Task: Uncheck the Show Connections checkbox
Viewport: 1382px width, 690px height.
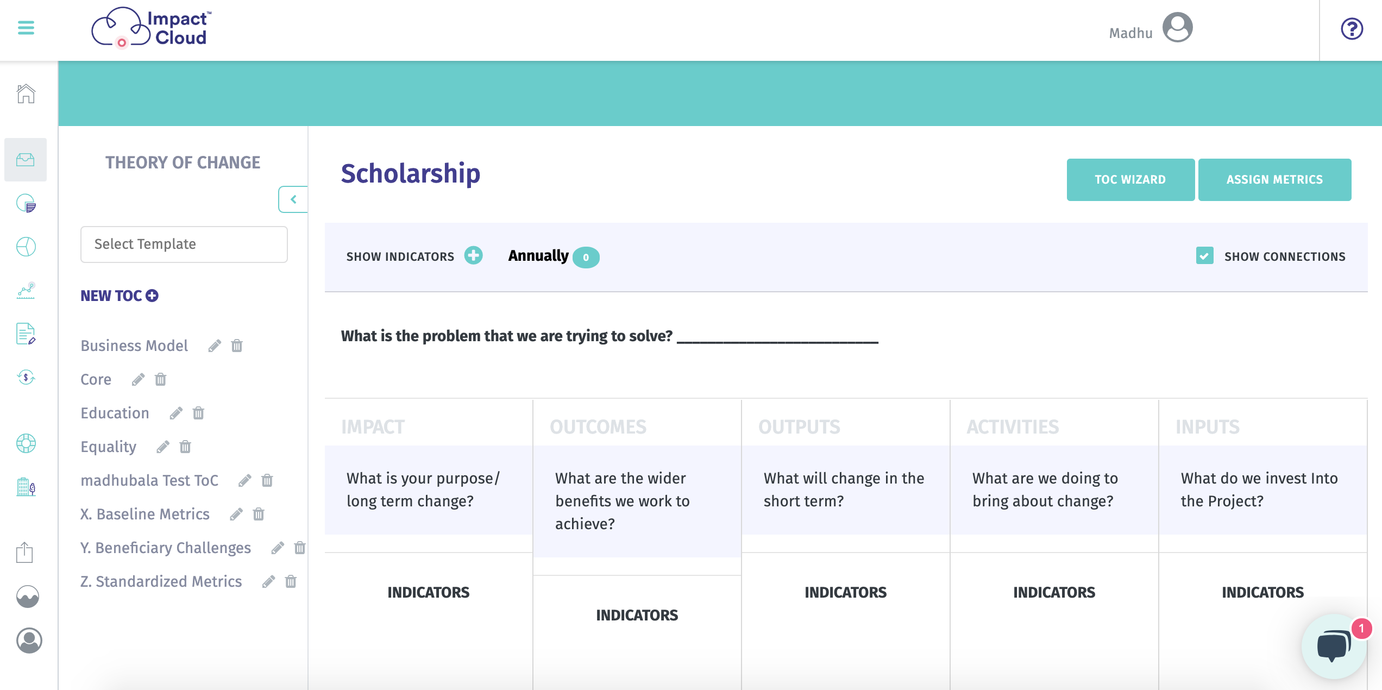Action: click(1204, 255)
